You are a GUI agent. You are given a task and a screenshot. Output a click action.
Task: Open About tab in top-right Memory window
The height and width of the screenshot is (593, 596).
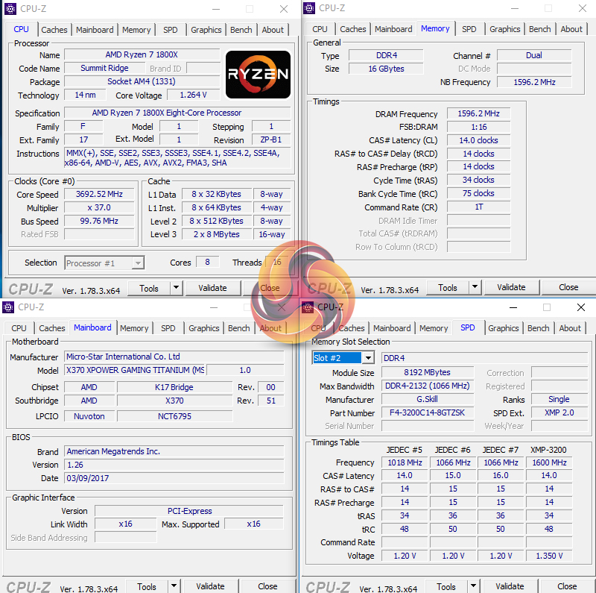pyautogui.click(x=571, y=29)
